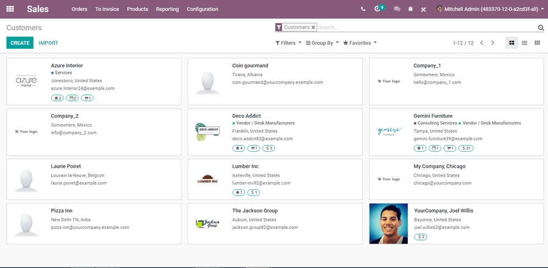
Task: Click the Azure Interior logo
Action: [x=26, y=81]
